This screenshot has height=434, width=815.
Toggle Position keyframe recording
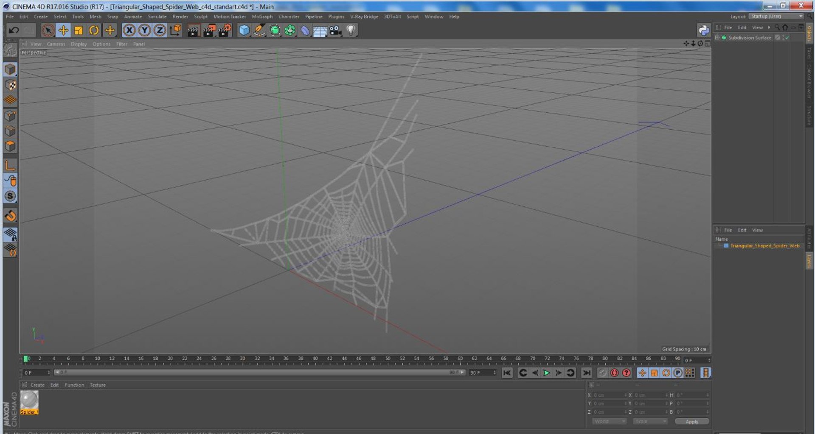[x=642, y=373]
